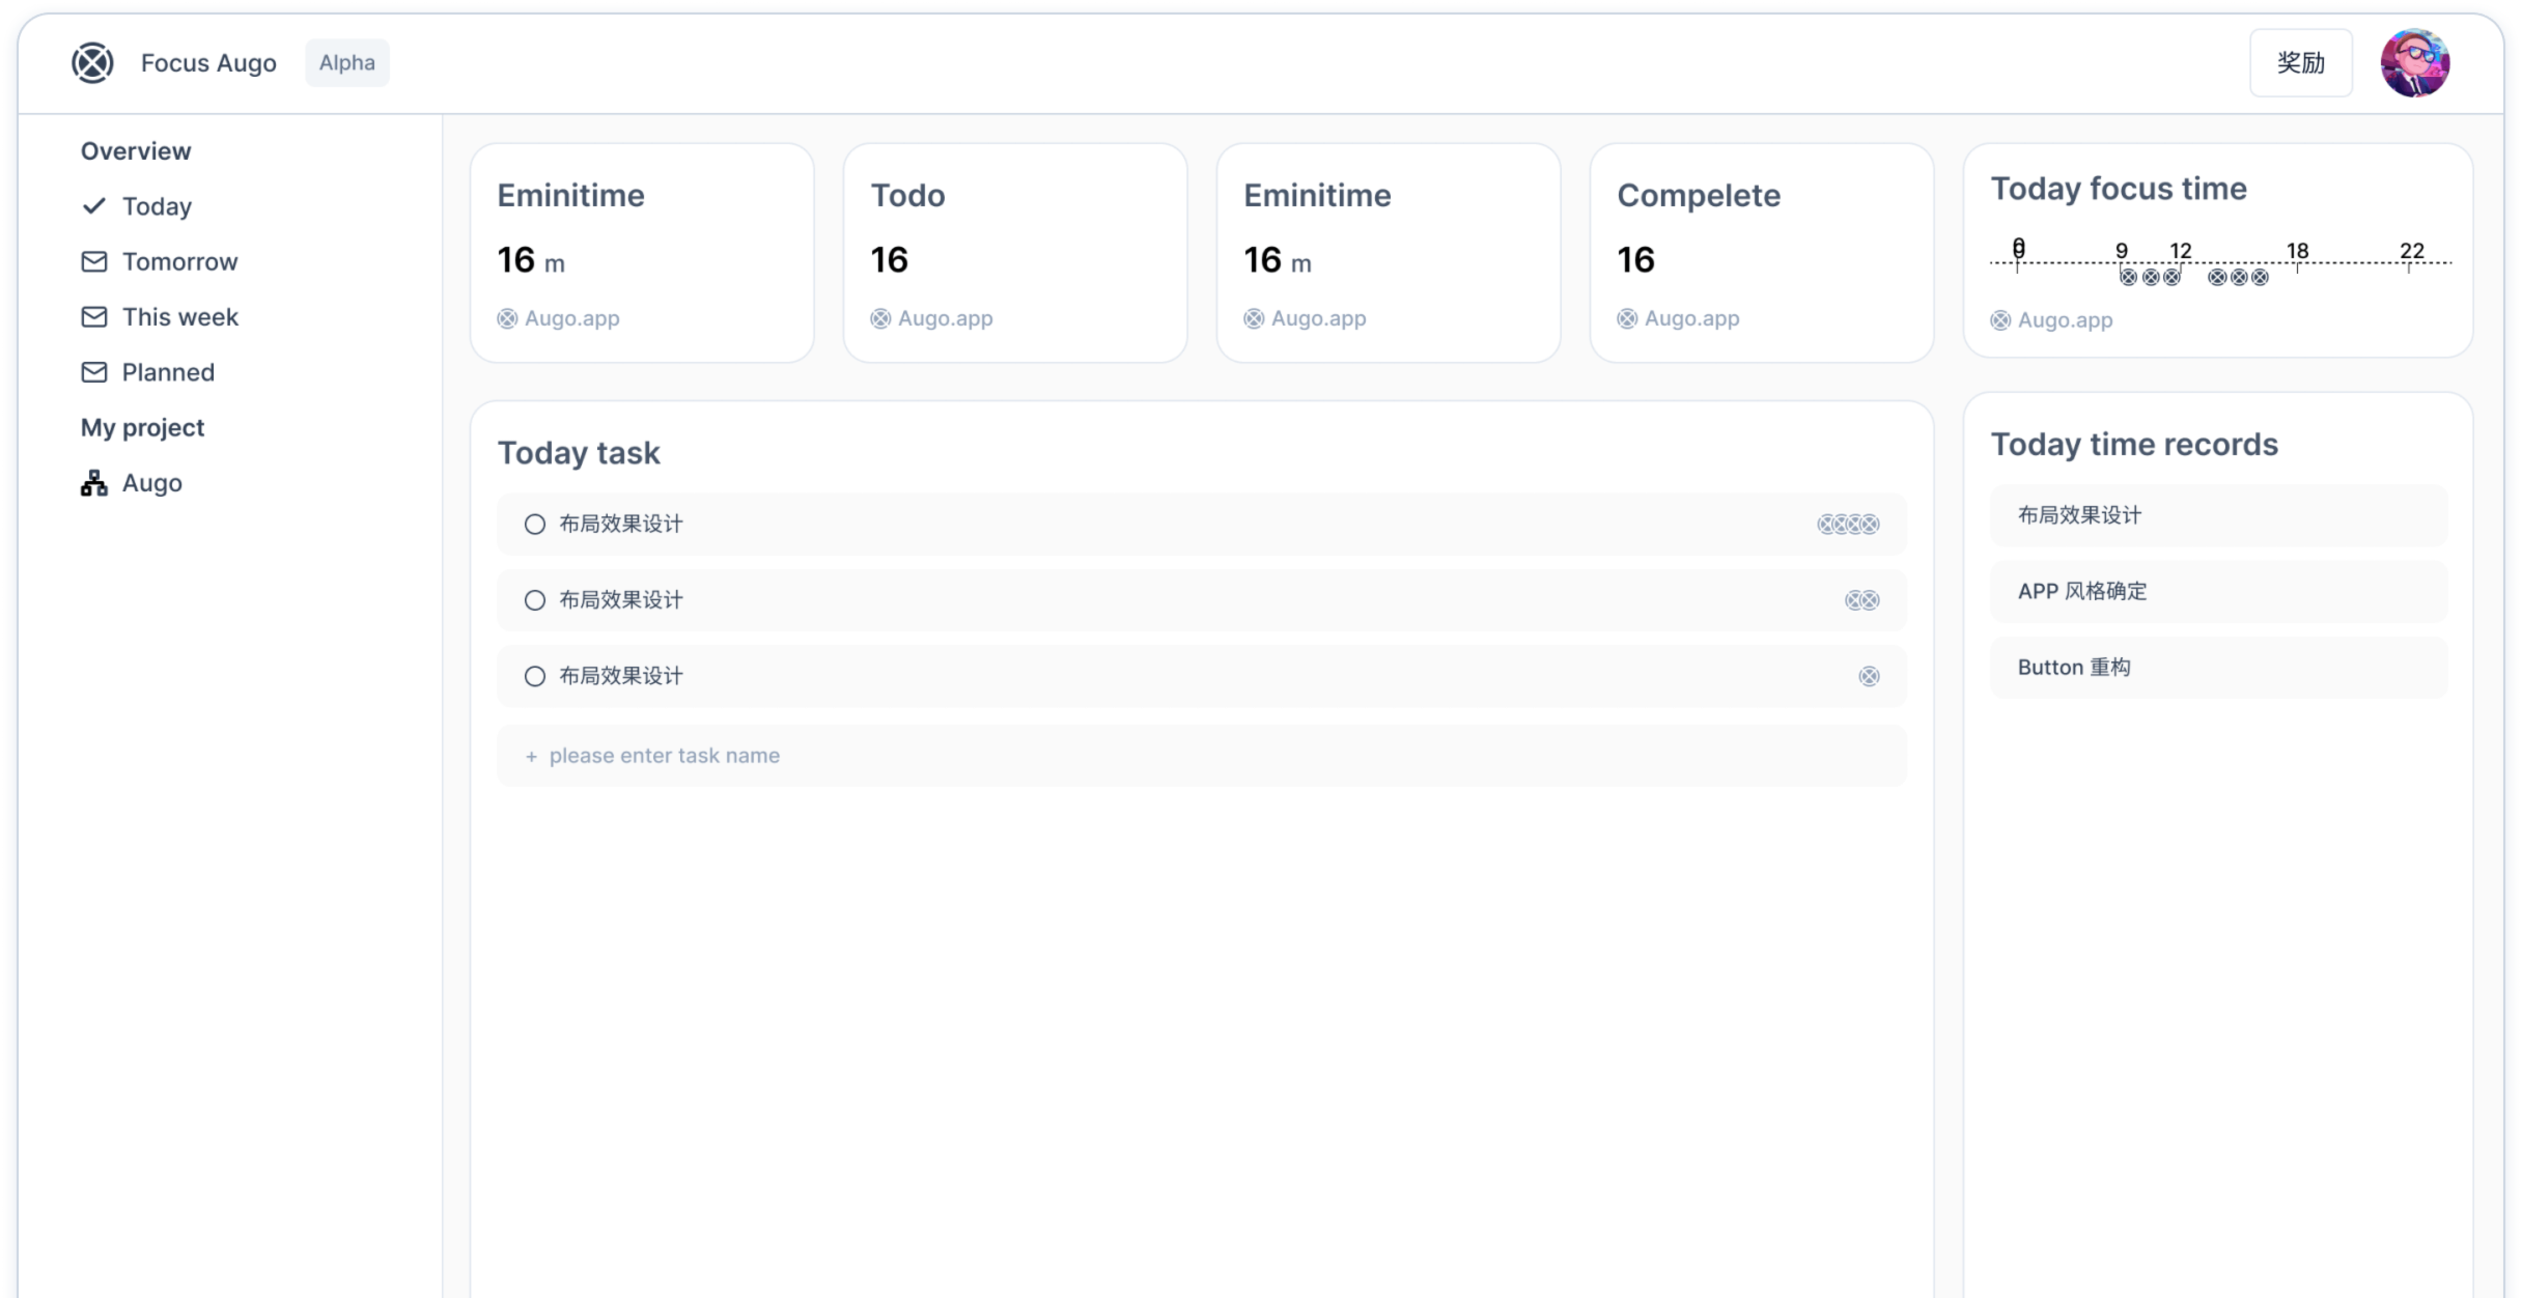
Task: Click the Overview sidebar heading
Action: pos(136,151)
